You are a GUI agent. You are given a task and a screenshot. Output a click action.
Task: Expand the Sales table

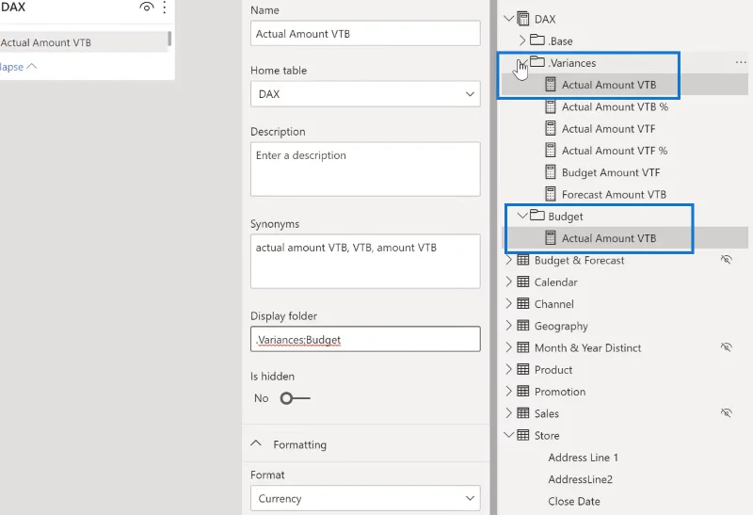pyautogui.click(x=508, y=413)
